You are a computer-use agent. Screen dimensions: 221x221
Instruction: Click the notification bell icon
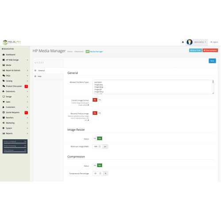coord(183,42)
